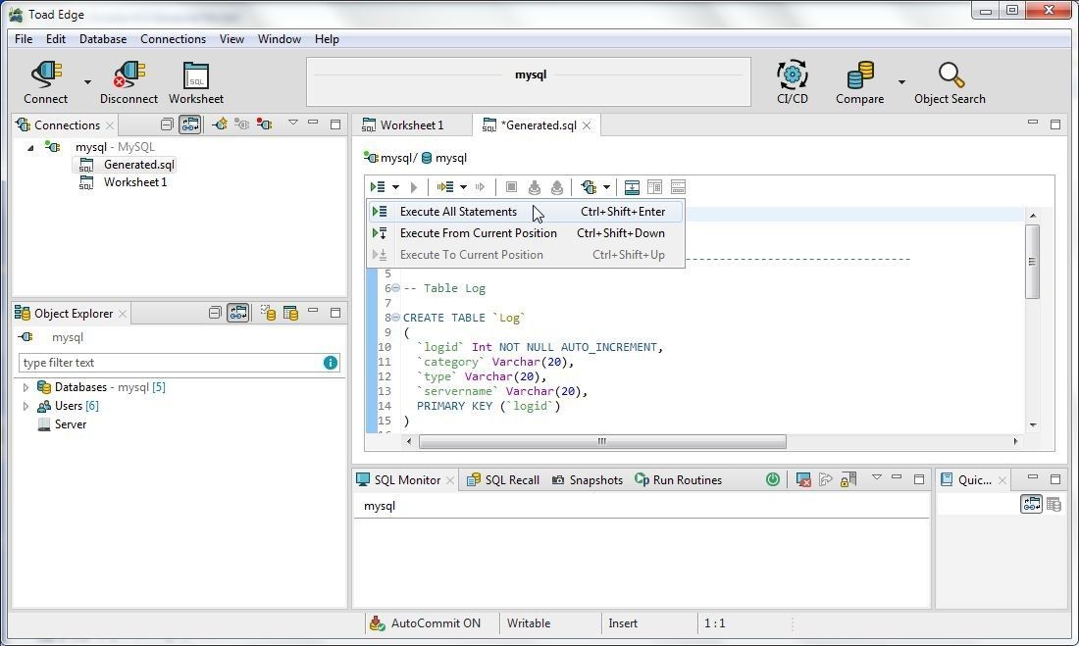Open Connections panel view menu triangle
The width and height of the screenshot is (1079, 646).
tap(293, 123)
